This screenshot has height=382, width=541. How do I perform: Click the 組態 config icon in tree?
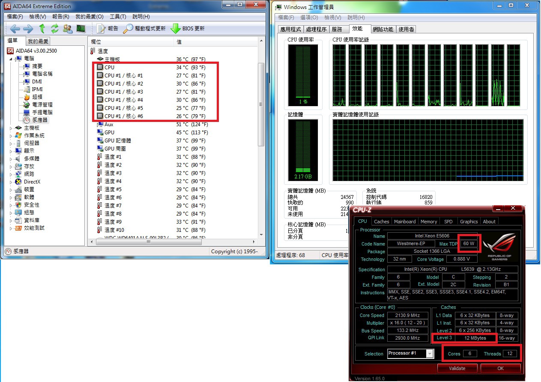(x=18, y=213)
